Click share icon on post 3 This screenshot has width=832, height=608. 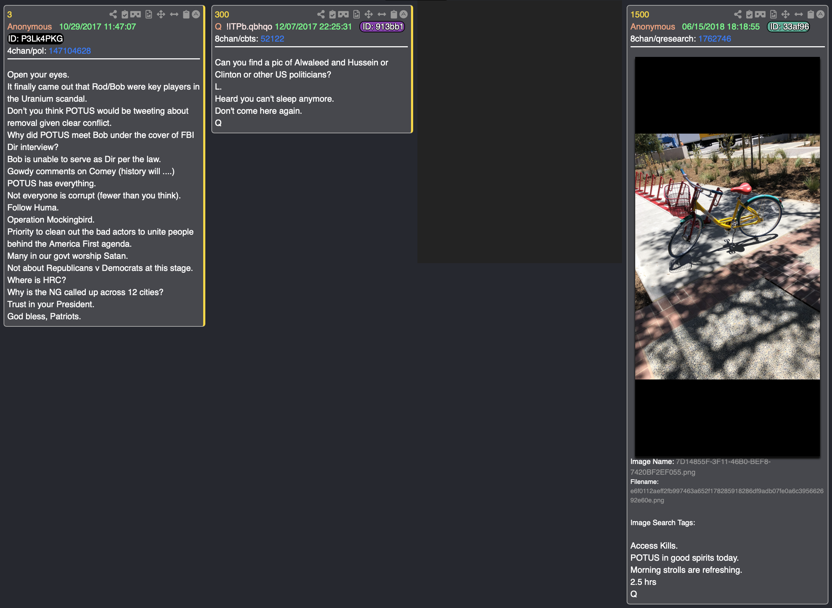coord(113,14)
